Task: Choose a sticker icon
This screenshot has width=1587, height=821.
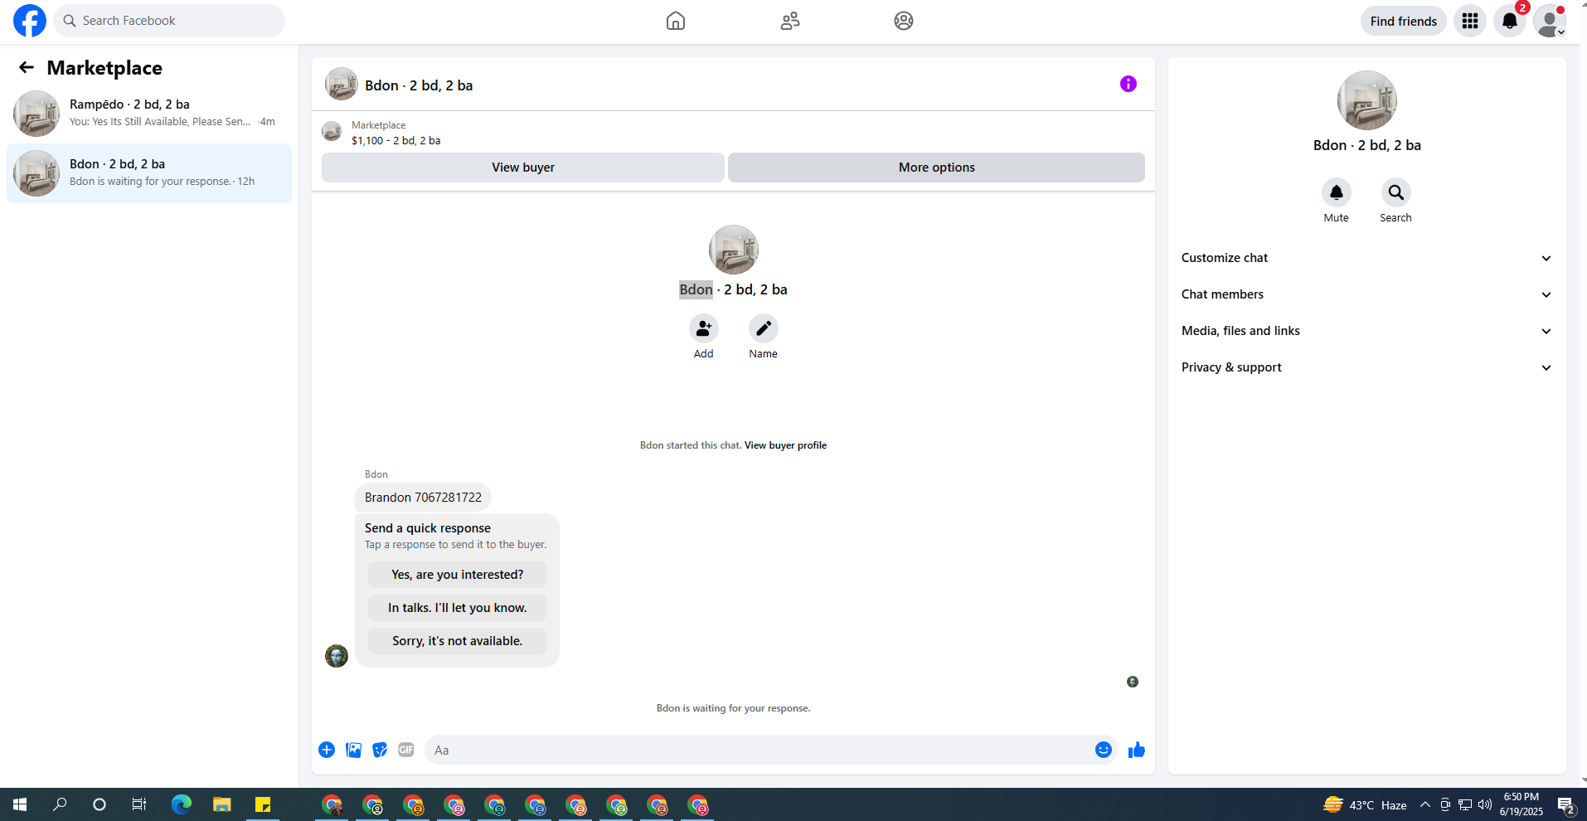Action: coord(380,750)
